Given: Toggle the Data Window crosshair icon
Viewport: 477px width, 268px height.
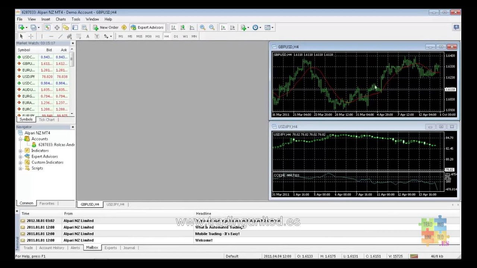Looking at the screenshot, I should tap(57, 27).
